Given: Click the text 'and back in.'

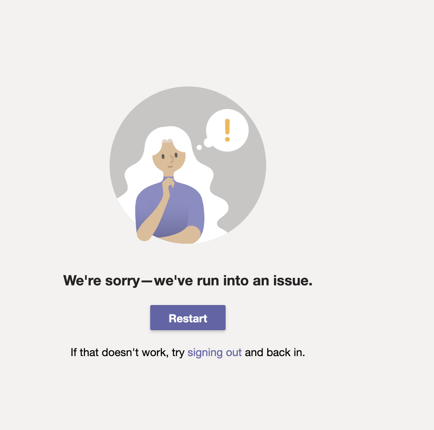Looking at the screenshot, I should coord(275,353).
